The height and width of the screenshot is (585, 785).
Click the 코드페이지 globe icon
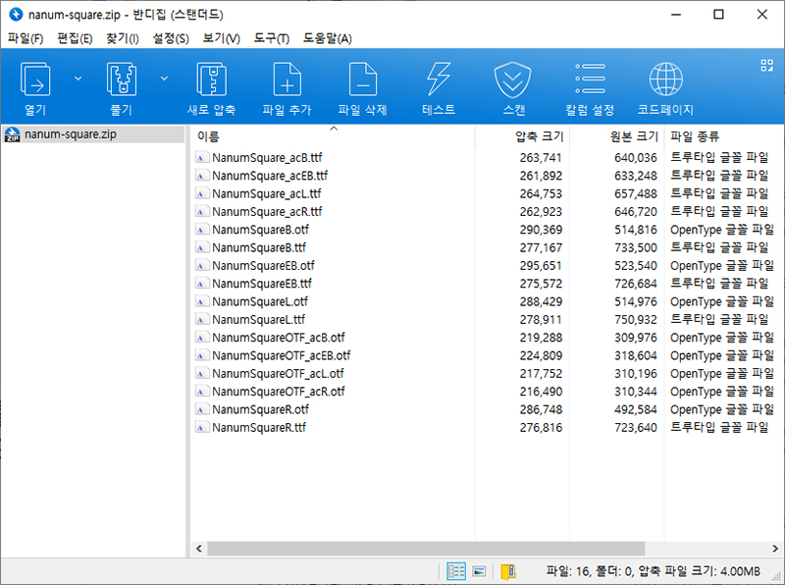665,80
